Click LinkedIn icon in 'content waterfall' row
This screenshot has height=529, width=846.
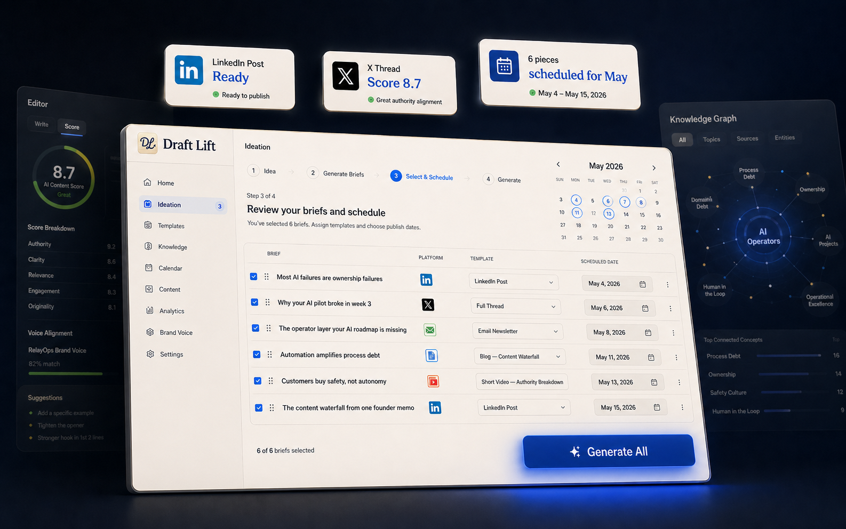[x=435, y=408]
